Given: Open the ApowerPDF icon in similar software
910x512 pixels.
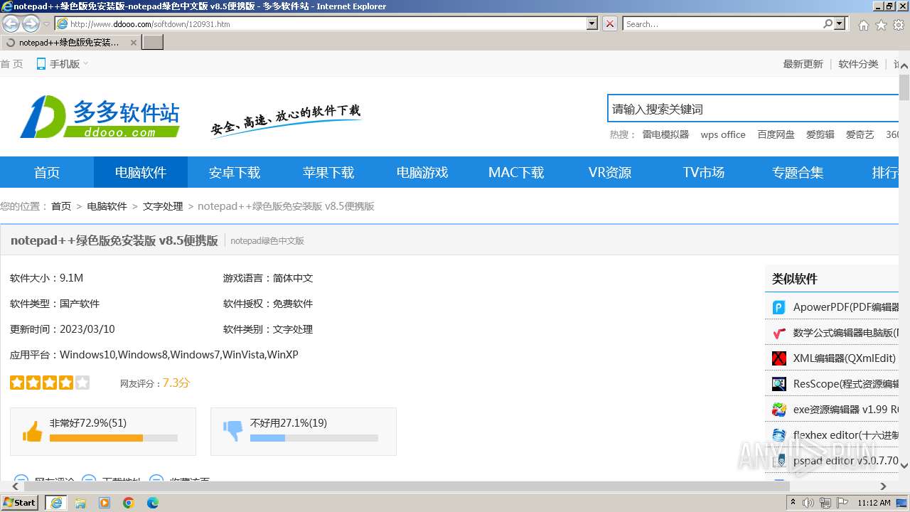Looking at the screenshot, I should tap(779, 307).
